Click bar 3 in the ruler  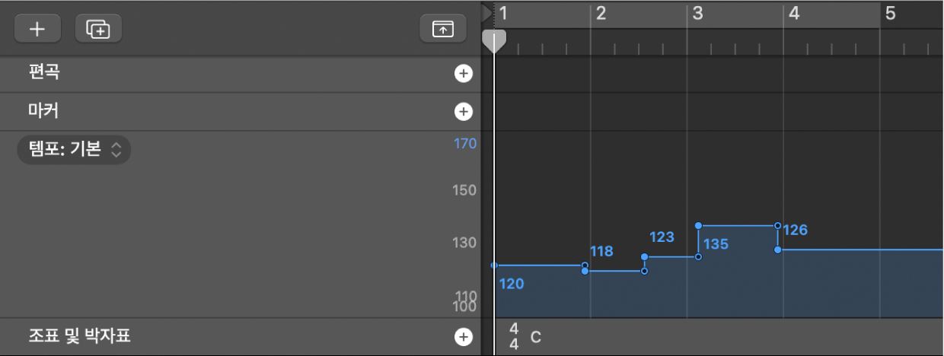point(697,14)
